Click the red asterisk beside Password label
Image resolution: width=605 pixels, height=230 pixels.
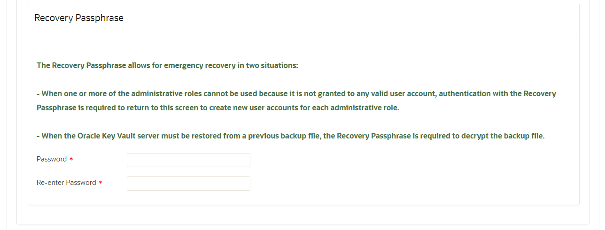pyautogui.click(x=71, y=160)
